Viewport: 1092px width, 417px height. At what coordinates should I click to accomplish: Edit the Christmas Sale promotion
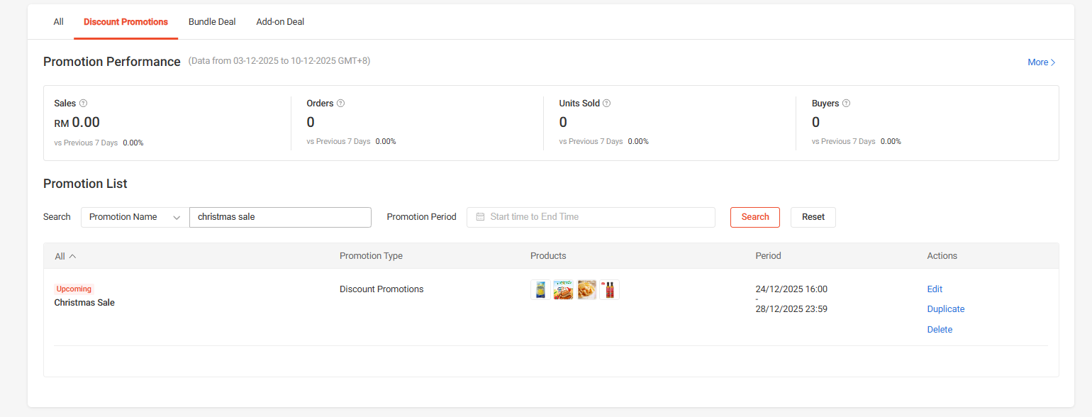pyautogui.click(x=935, y=289)
